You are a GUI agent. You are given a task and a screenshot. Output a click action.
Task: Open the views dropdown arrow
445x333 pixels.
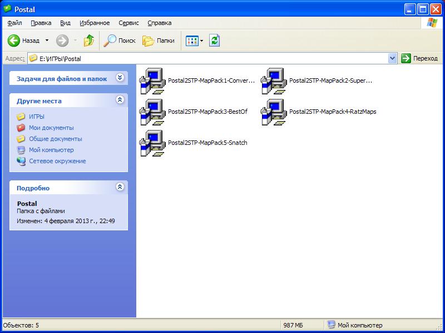click(x=201, y=41)
